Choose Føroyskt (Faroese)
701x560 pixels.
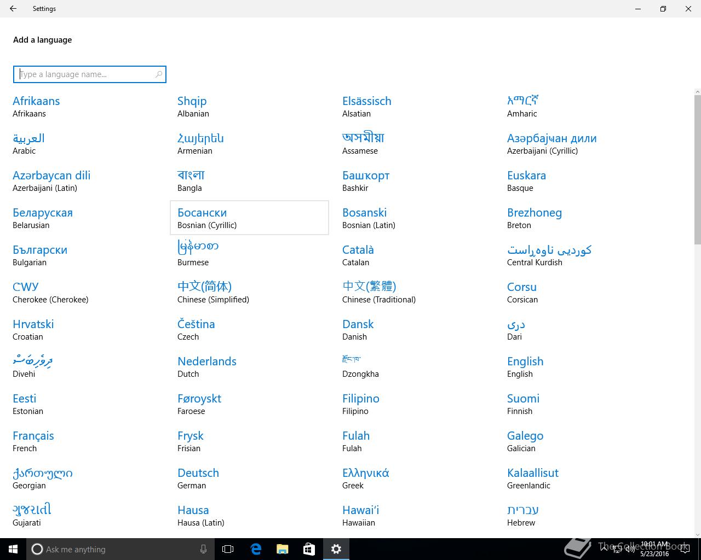[249, 404]
